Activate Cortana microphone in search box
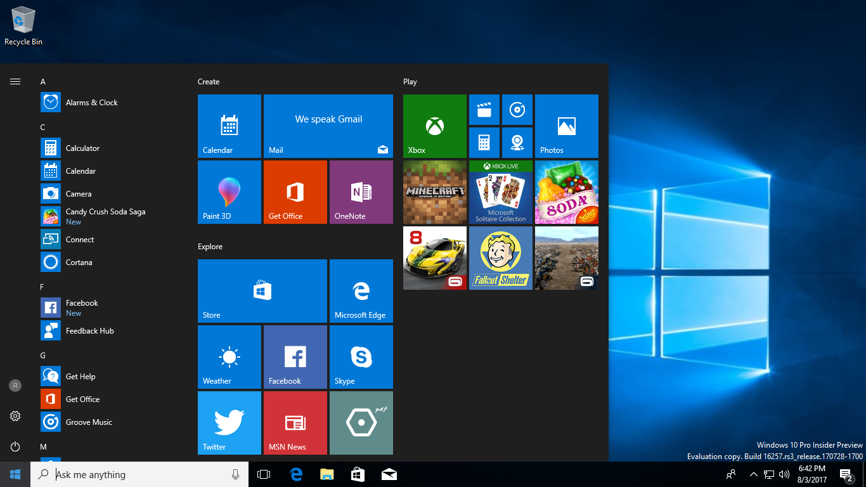 (236, 474)
